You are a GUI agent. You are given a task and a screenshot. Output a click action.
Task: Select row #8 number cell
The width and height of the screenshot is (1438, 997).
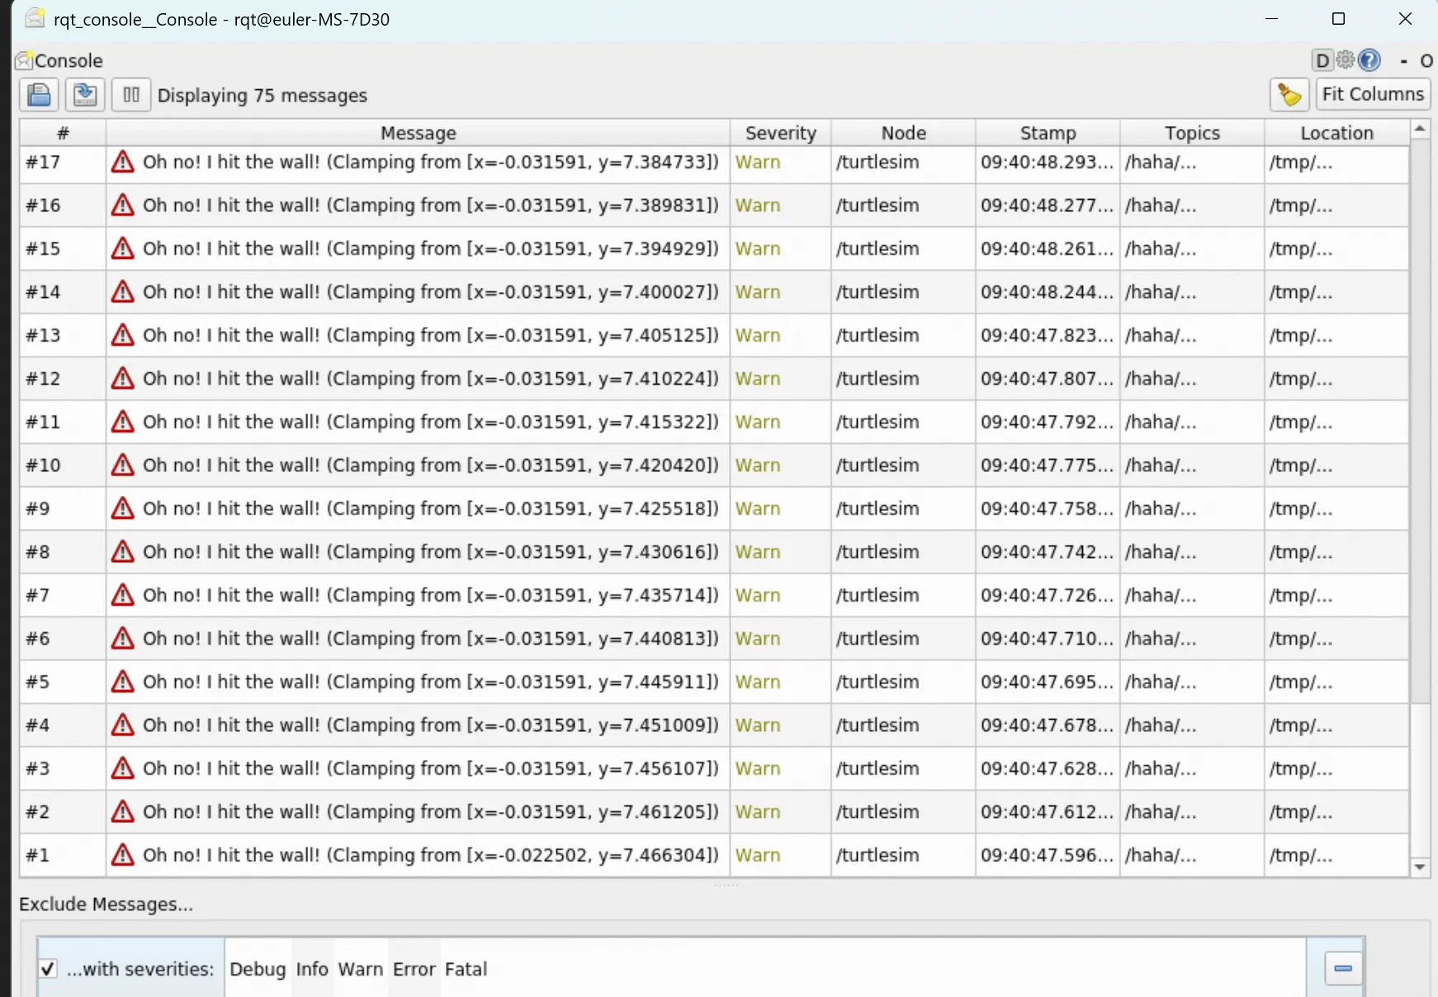(63, 551)
